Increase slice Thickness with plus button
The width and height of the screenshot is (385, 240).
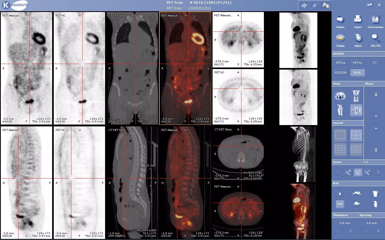tap(350, 231)
